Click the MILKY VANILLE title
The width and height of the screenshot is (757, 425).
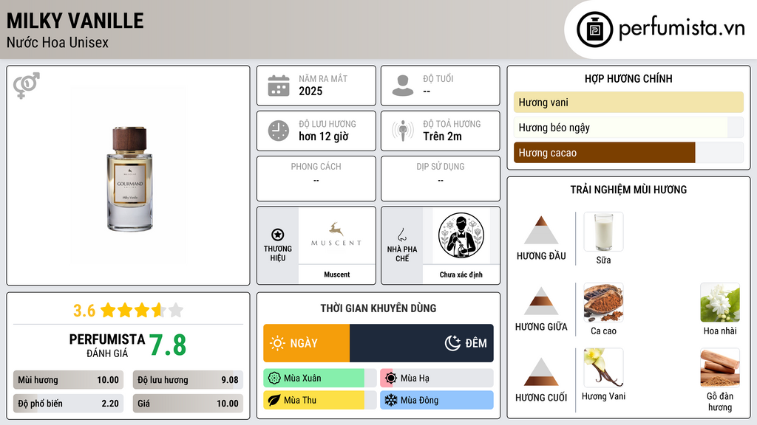(x=75, y=21)
